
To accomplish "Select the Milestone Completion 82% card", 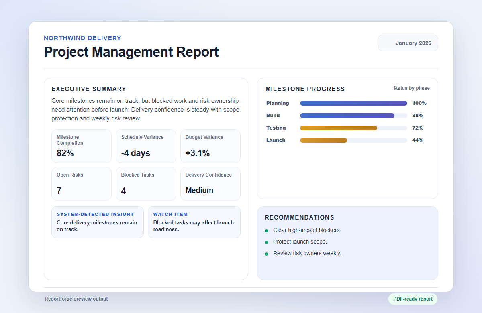I will pos(82,146).
